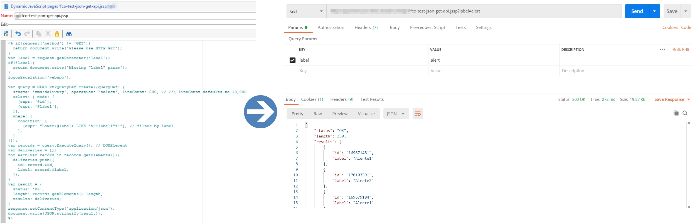This screenshot has width=695, height=223.
Task: Open search with the binoculars icon
Action: 69,34
